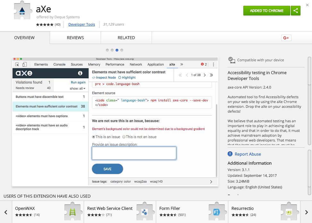The width and height of the screenshot is (312, 223).
Task: Toggle the device toolbar icon in DevTools
Action: [24, 64]
